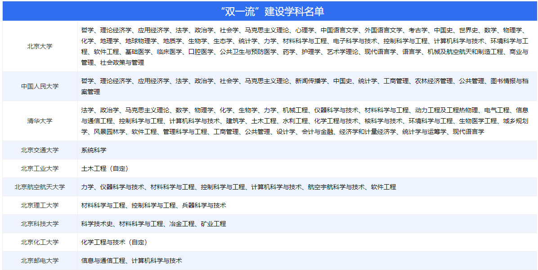This screenshot has height=270, width=538.
Task: Click 动力工程及工程热物理 in 清华大学 row
Action: (446, 111)
